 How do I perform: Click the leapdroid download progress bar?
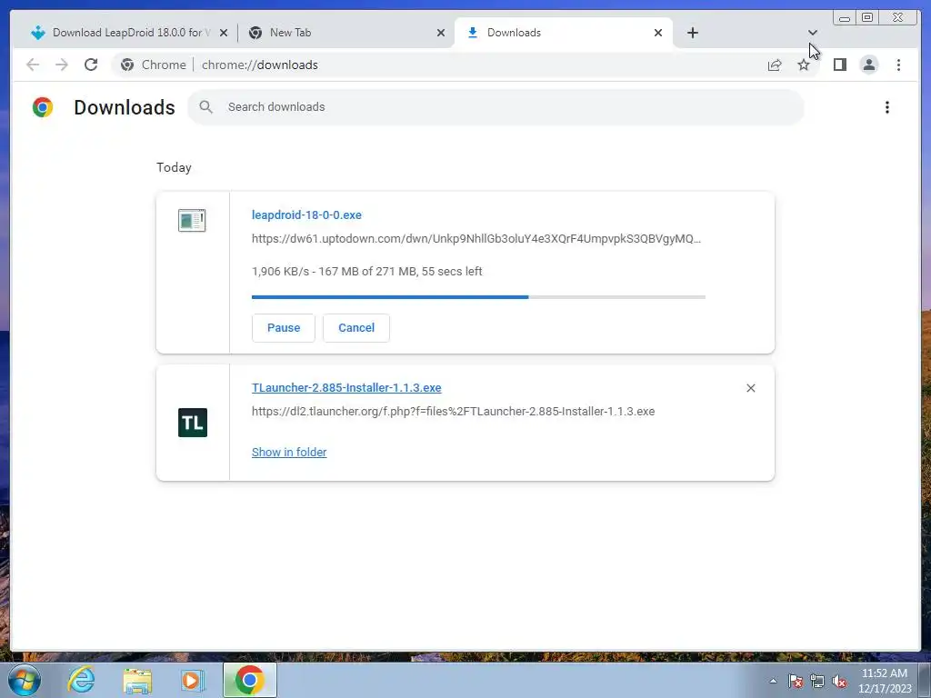478,297
